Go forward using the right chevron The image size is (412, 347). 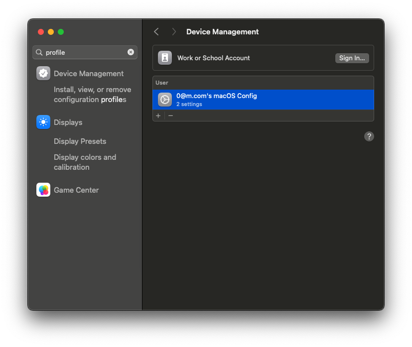point(174,32)
